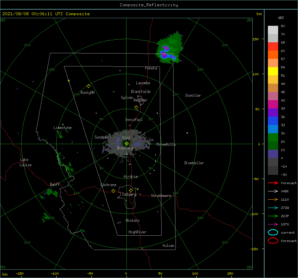Image resolution: width=298 pixels, height=278 pixels.
Task: Click the cyan current ellipse legend icon
Action: (273, 232)
